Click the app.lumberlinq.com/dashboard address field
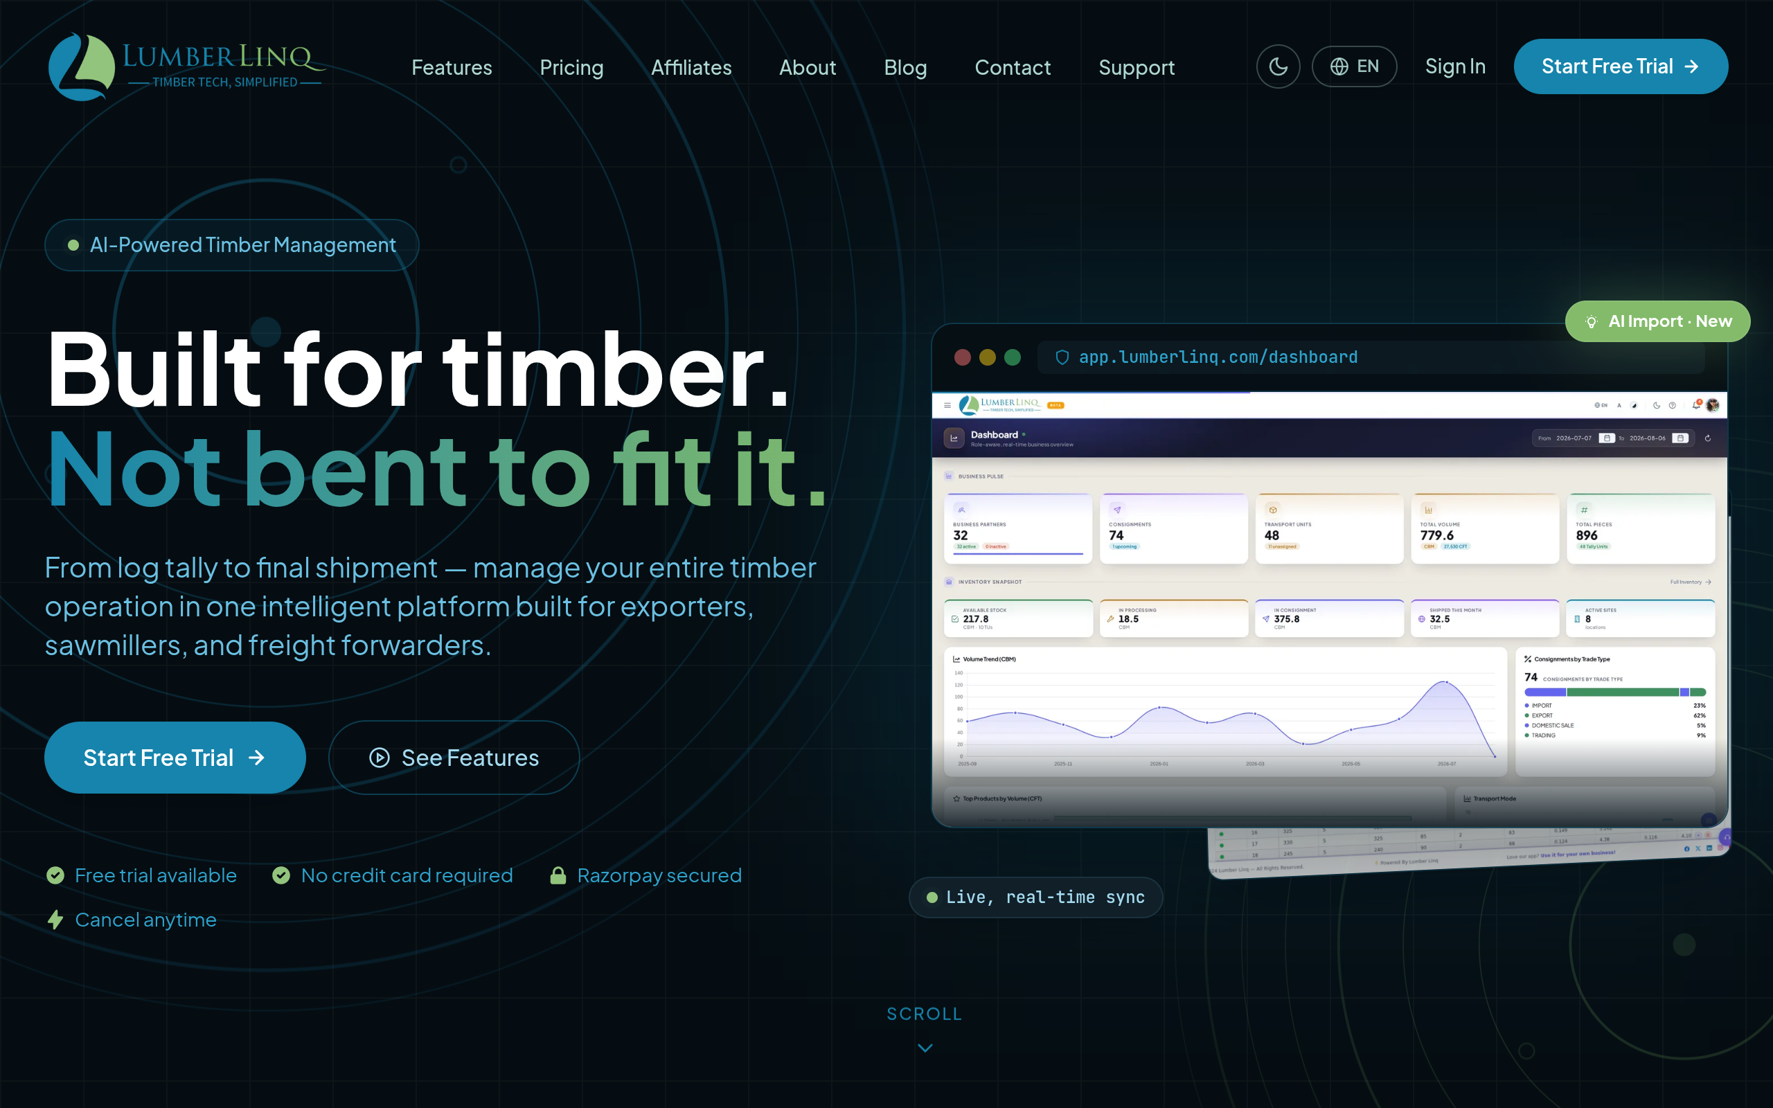 [x=1371, y=357]
